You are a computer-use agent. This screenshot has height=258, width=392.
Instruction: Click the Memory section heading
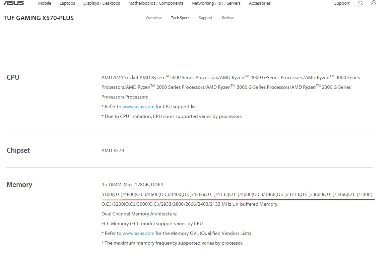(x=19, y=185)
